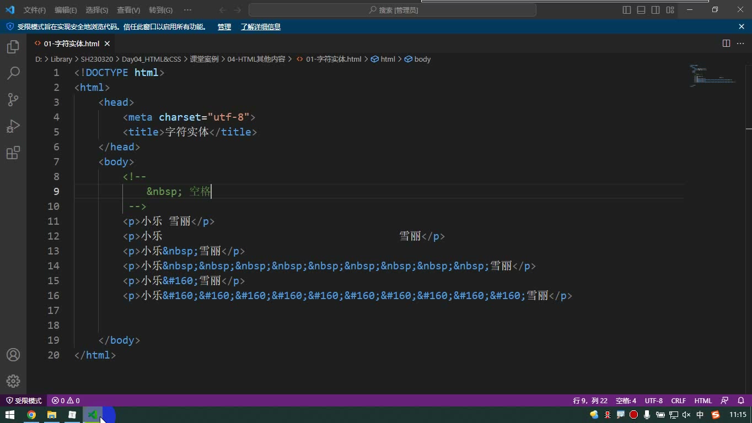
Task: Open Chrome from the taskbar
Action: tap(31, 415)
